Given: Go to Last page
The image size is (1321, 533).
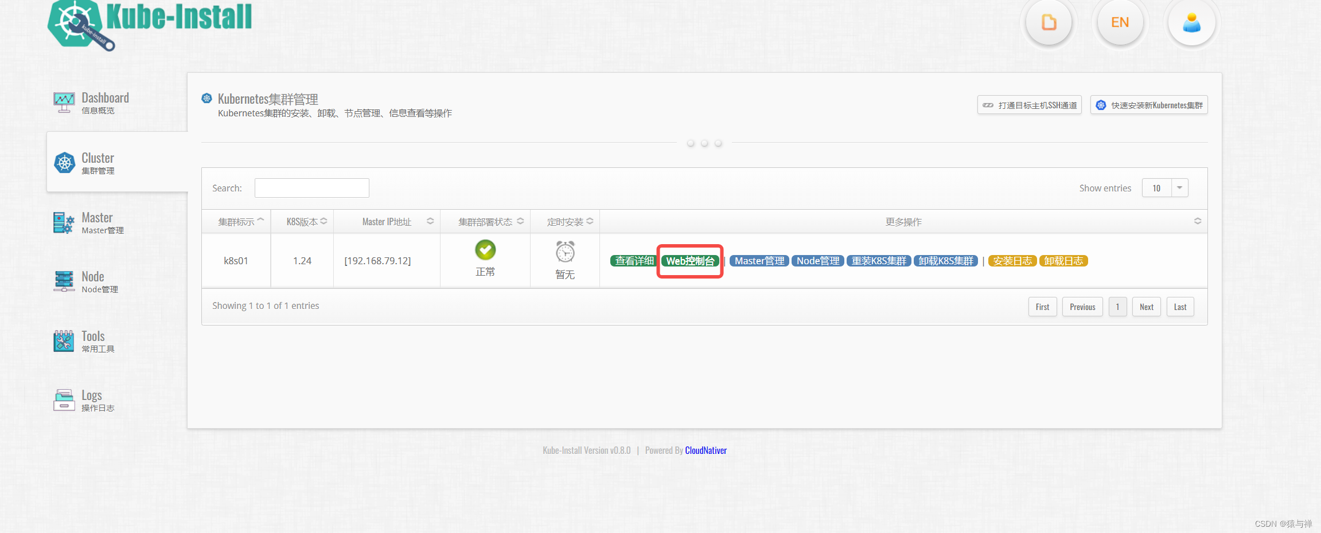Looking at the screenshot, I should point(1180,307).
